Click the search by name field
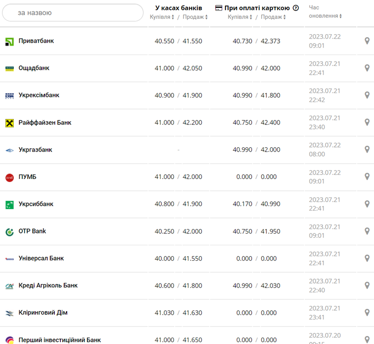The width and height of the screenshot is (374, 344). click(73, 13)
